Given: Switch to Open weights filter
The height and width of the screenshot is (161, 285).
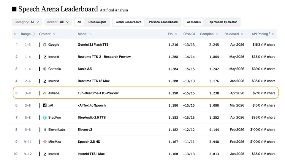Looking at the screenshot, I should [97, 22].
